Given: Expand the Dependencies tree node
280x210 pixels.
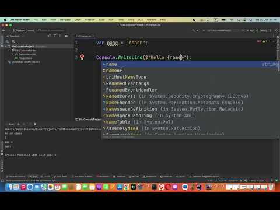Looking at the screenshot, I should (x=13, y=54).
